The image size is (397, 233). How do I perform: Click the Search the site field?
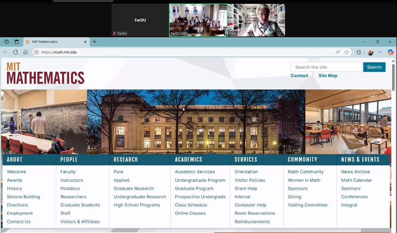[326, 67]
